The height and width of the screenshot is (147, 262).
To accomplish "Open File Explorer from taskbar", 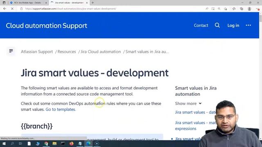I will pyautogui.click(x=54, y=143).
